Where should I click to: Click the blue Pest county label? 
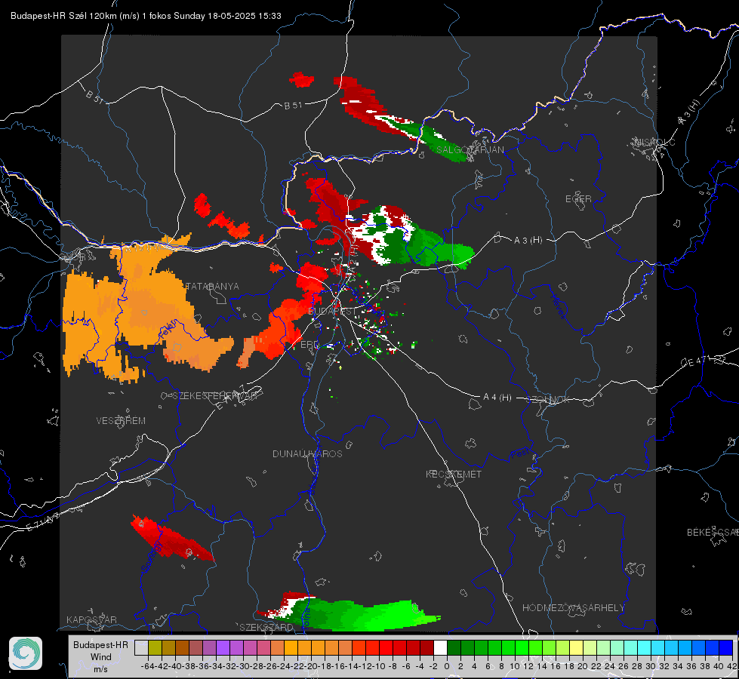[520, 454]
